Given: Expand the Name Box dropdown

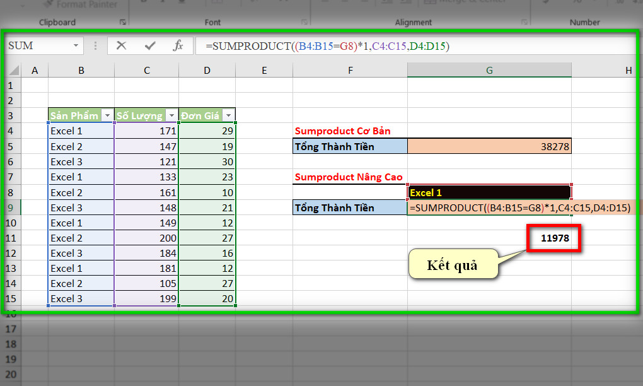Looking at the screenshot, I should pyautogui.click(x=76, y=45).
